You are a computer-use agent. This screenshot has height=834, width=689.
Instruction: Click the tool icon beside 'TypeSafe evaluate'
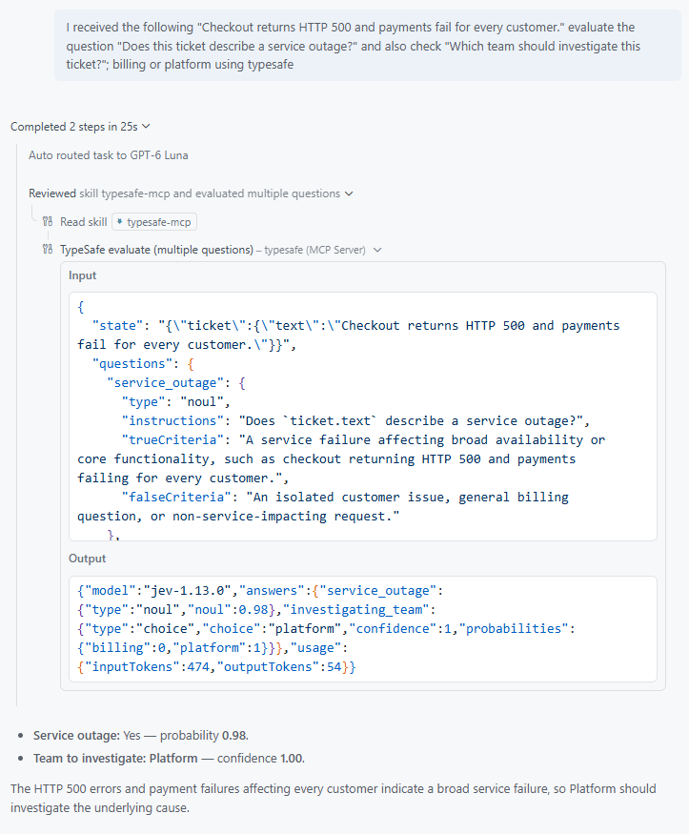pos(48,249)
